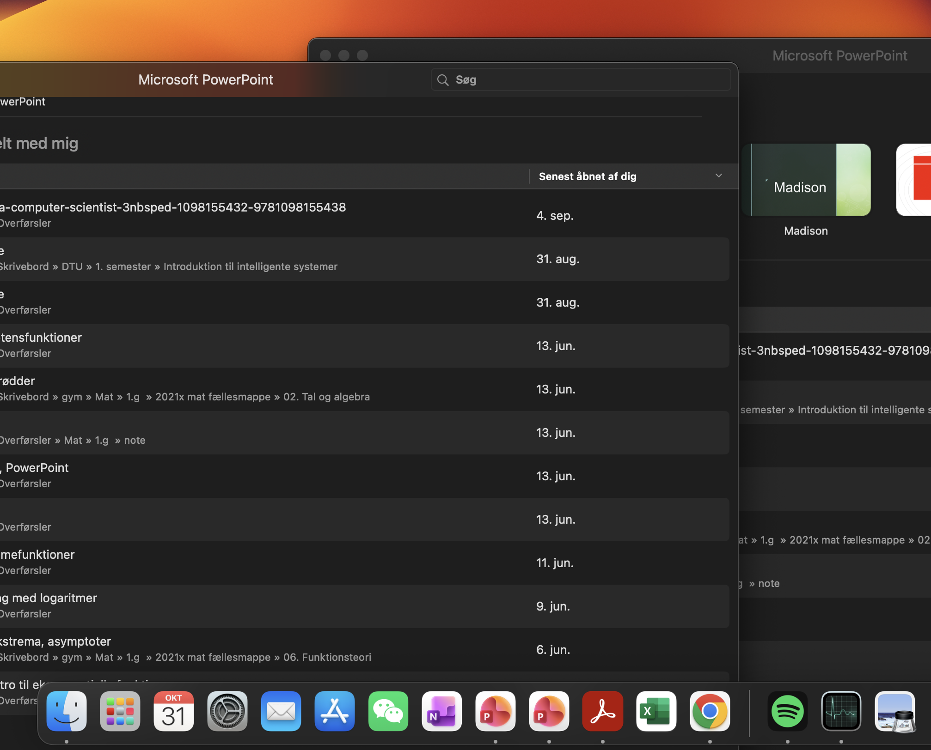931x750 pixels.
Task: Open Excel from the Dock
Action: click(x=656, y=711)
